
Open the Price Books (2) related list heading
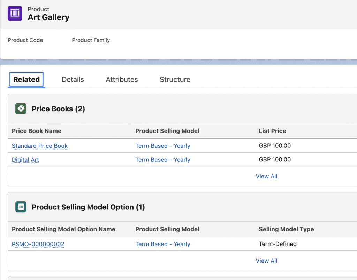(x=58, y=109)
